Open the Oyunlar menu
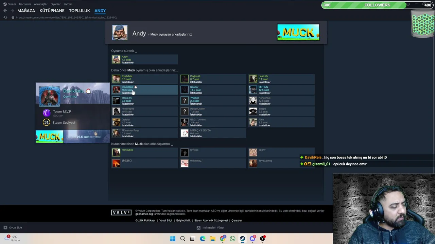Screen dimensions: 435x244 55,4
